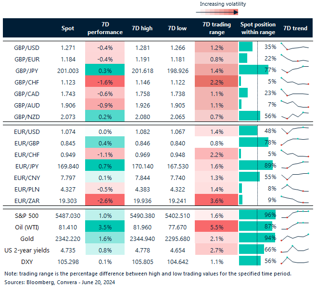Select the trading range note text
Image resolution: width=316 pixels, height=287 pixels.
[x=148, y=274]
